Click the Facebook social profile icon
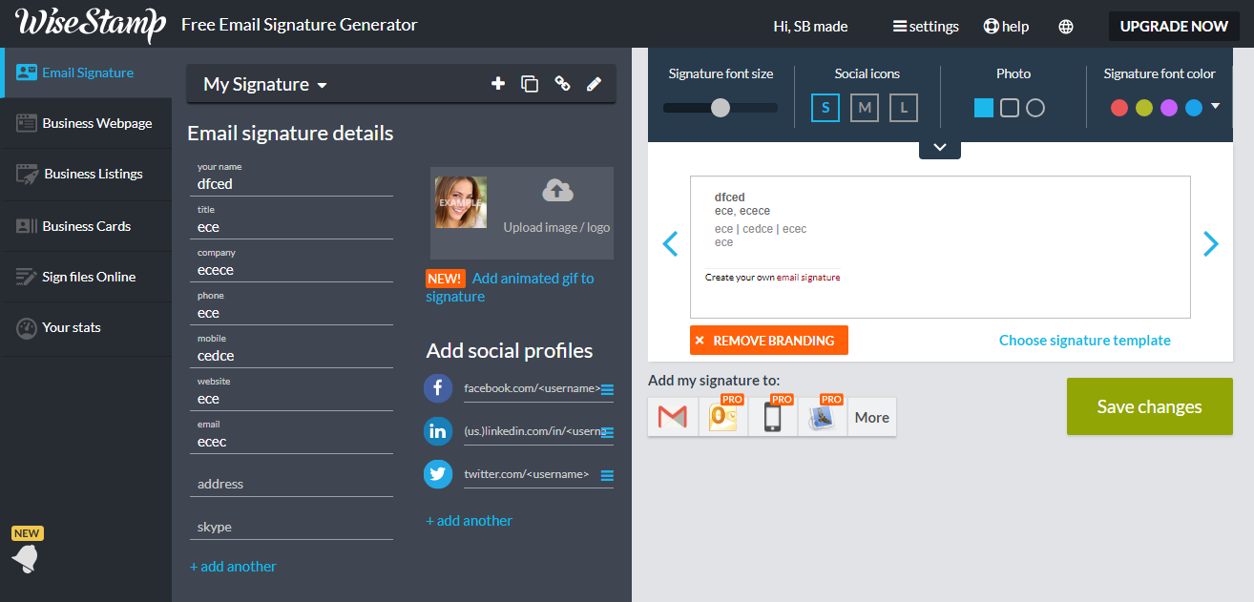This screenshot has height=602, width=1254. point(438,388)
